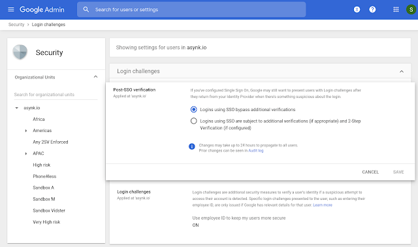Image resolution: width=418 pixels, height=247 pixels.
Task: Click the CANCEL button
Action: click(x=370, y=172)
